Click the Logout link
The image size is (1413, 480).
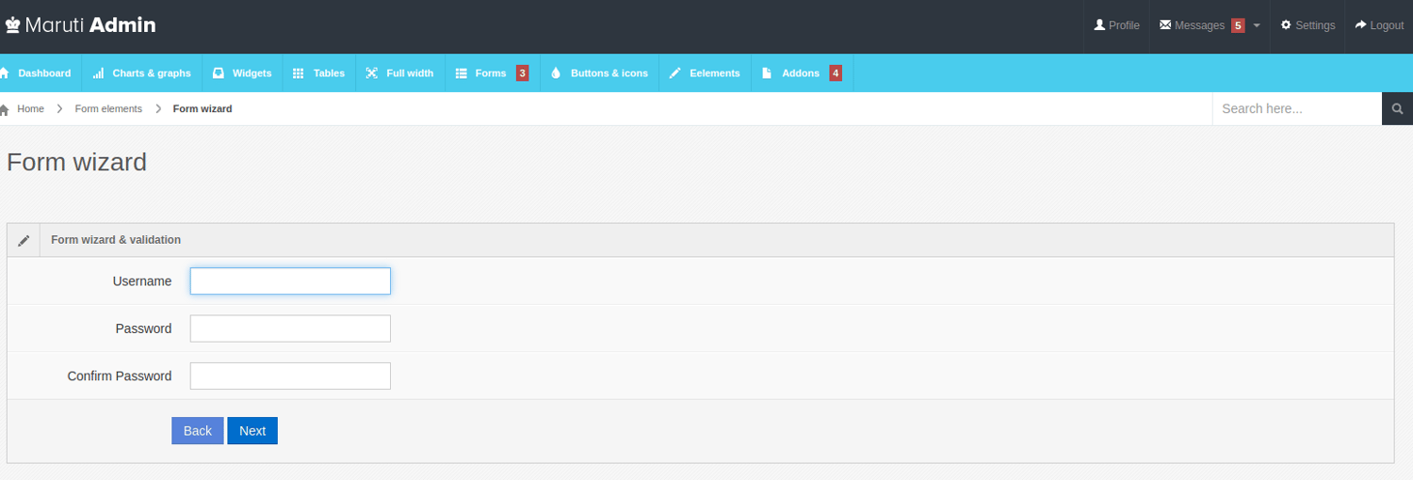(x=1379, y=25)
